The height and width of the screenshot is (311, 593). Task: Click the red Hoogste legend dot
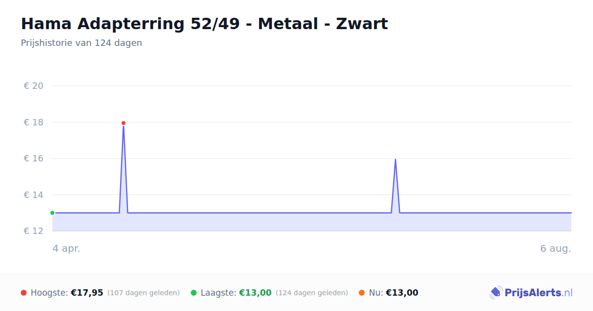(x=24, y=293)
